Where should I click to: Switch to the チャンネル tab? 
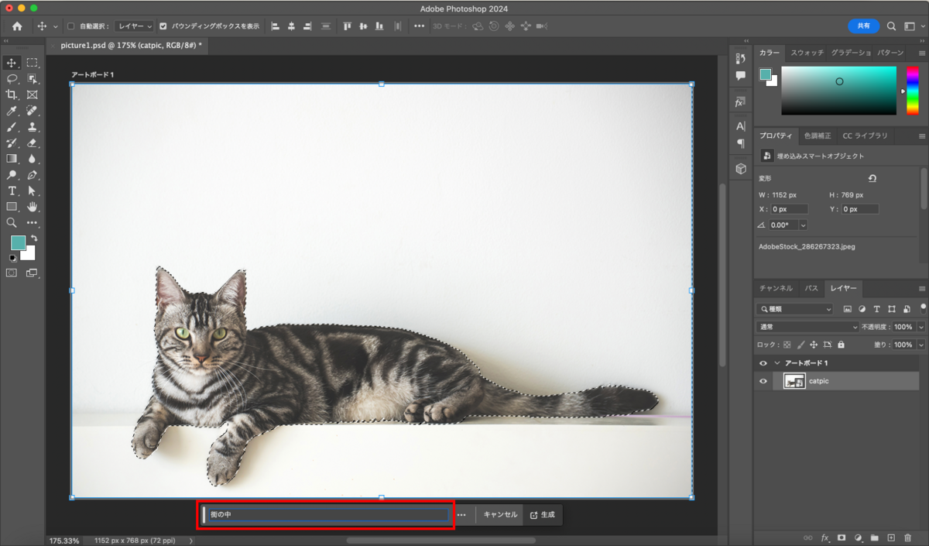tap(776, 288)
